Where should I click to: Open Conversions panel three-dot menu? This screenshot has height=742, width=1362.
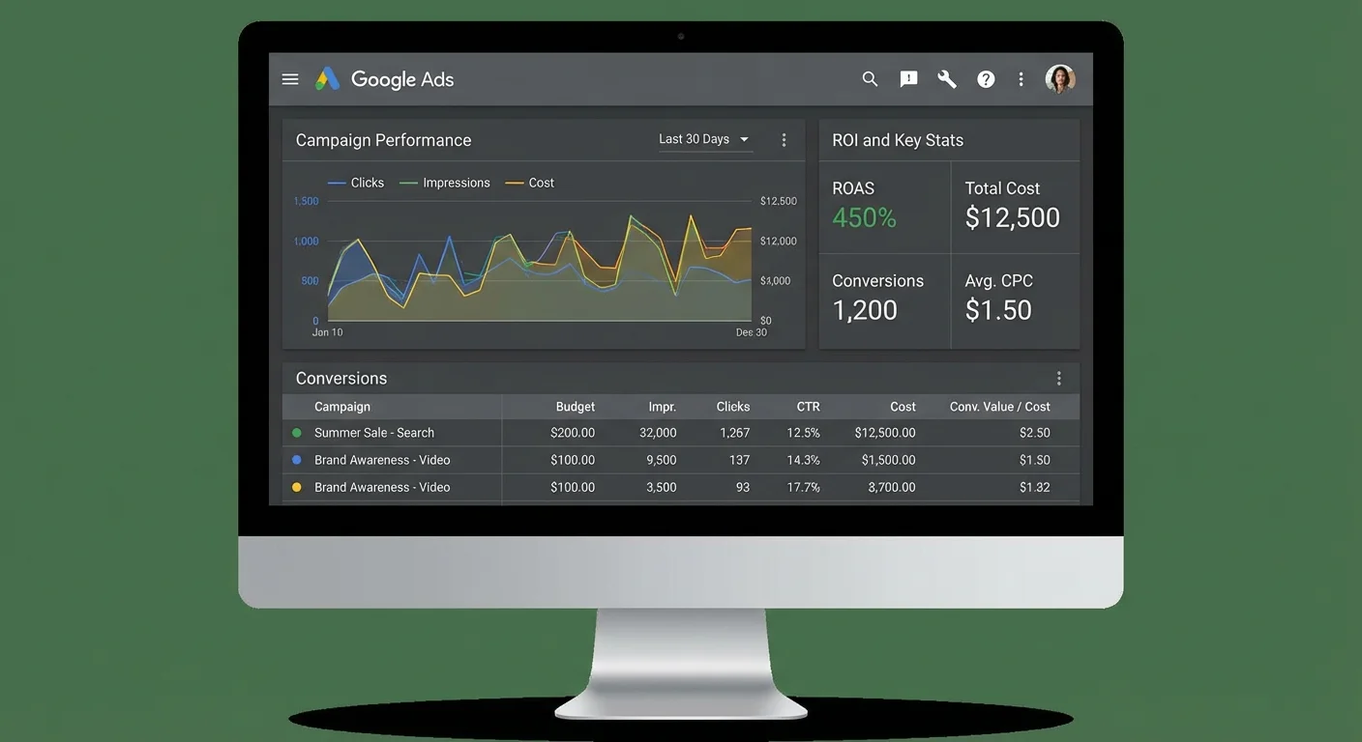click(1058, 379)
